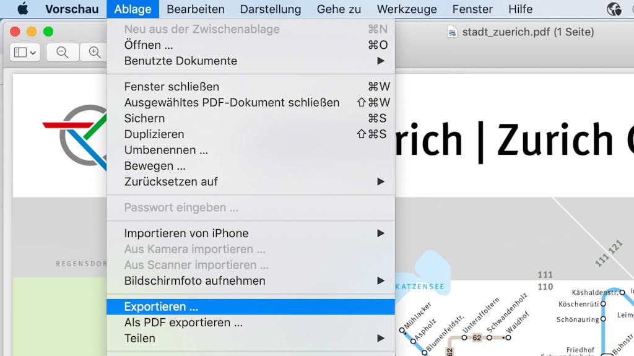Choose Als PDF exportieren …
This screenshot has width=634, height=356.
[251, 323]
